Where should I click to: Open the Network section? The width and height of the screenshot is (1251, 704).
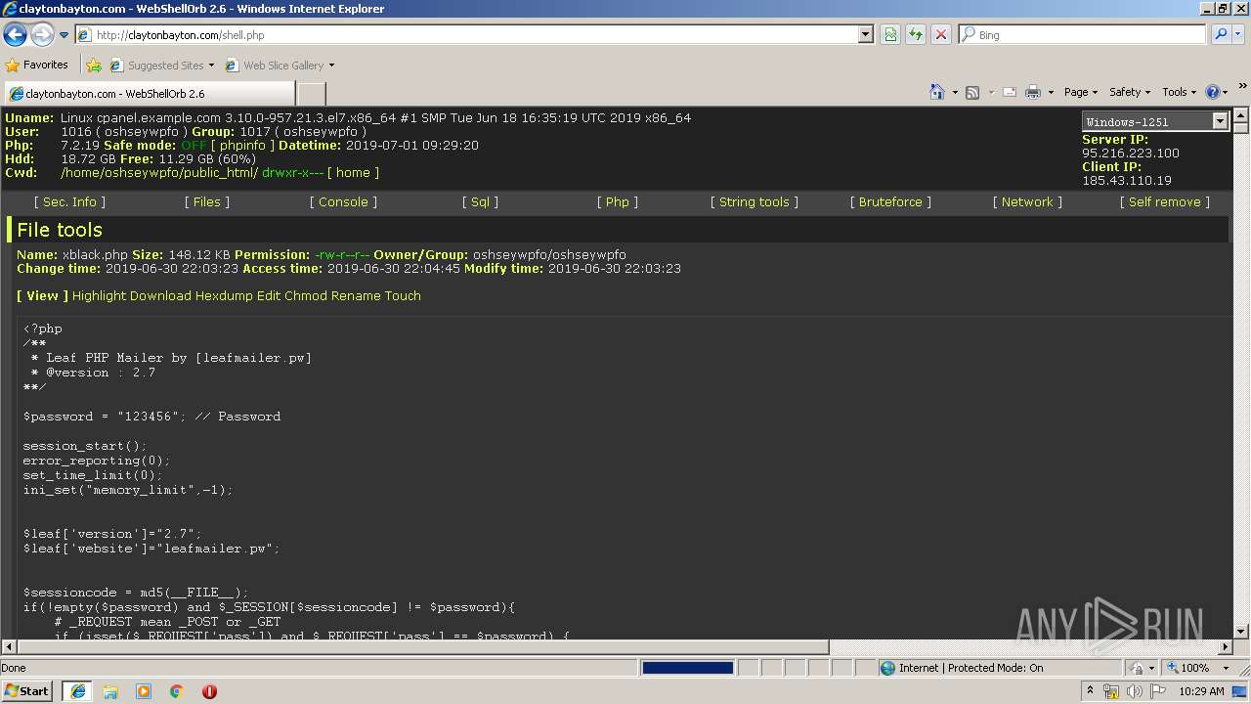1027,201
